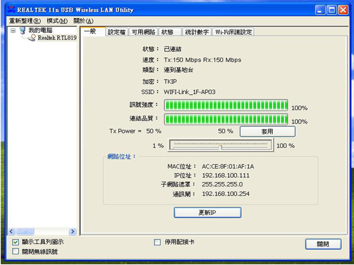Click status value 已連結
This screenshot has height=265, width=354.
click(173, 49)
